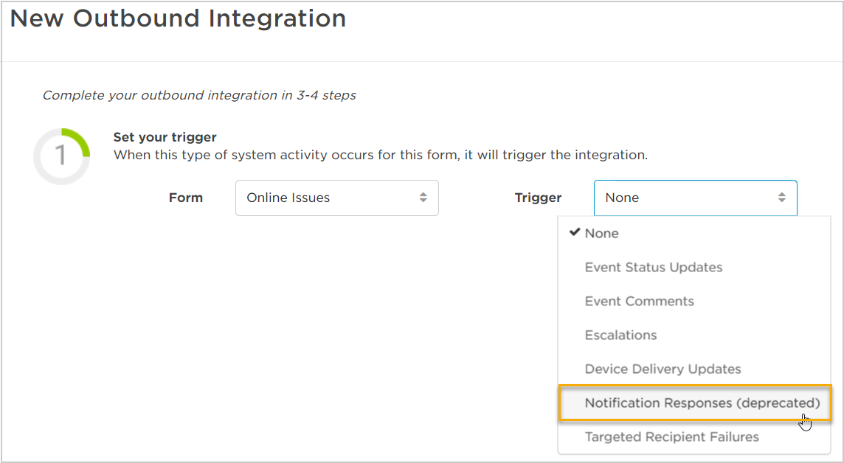The height and width of the screenshot is (463, 844).
Task: Choose Event Comments trigger
Action: (694, 301)
